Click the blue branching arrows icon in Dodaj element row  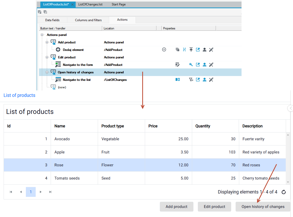184,50
